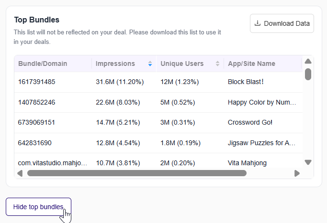Click the Unique Users column header label
Viewport: 327px width, 223px height.
point(182,64)
